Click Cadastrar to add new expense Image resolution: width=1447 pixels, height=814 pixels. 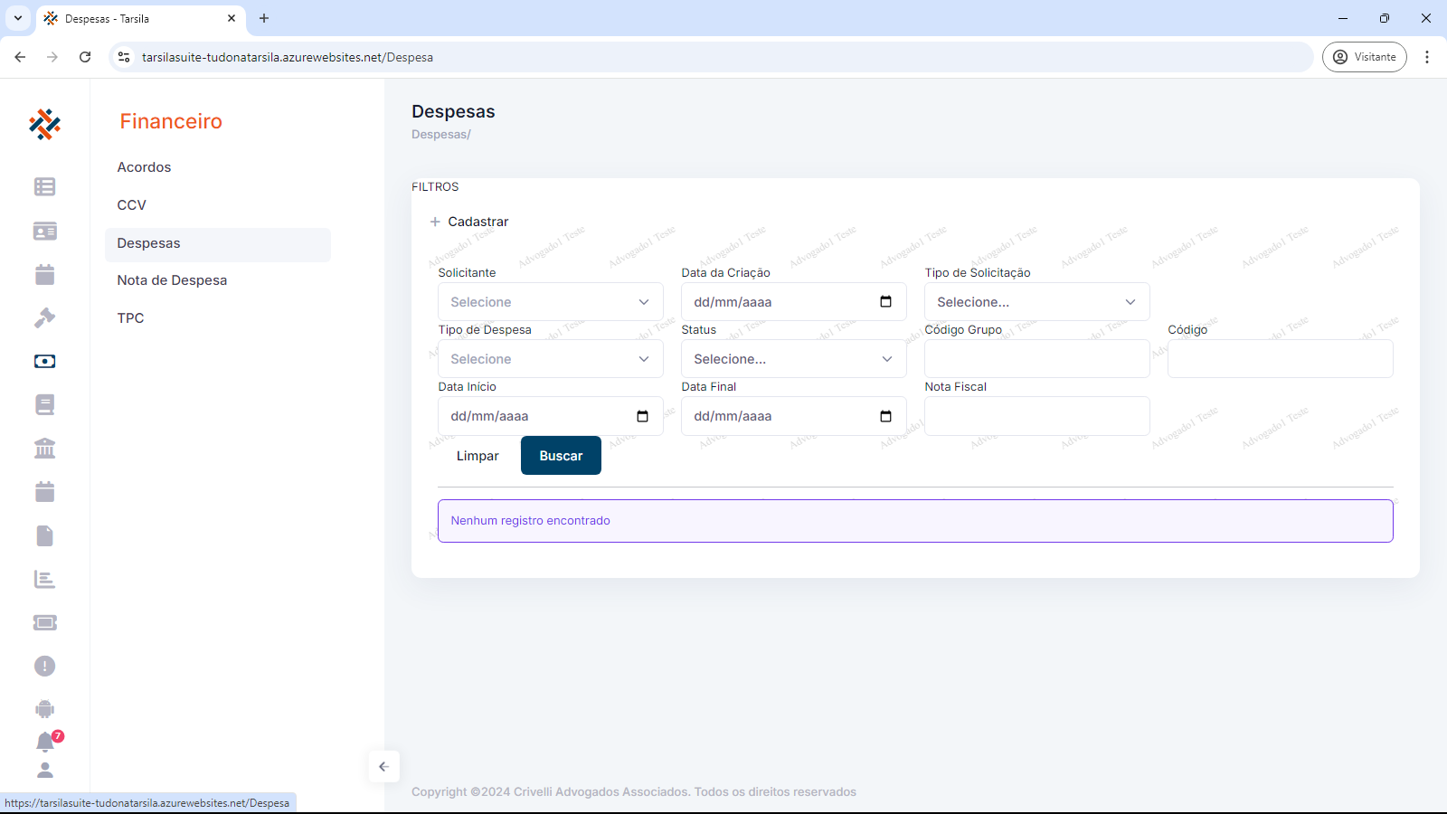click(x=469, y=222)
